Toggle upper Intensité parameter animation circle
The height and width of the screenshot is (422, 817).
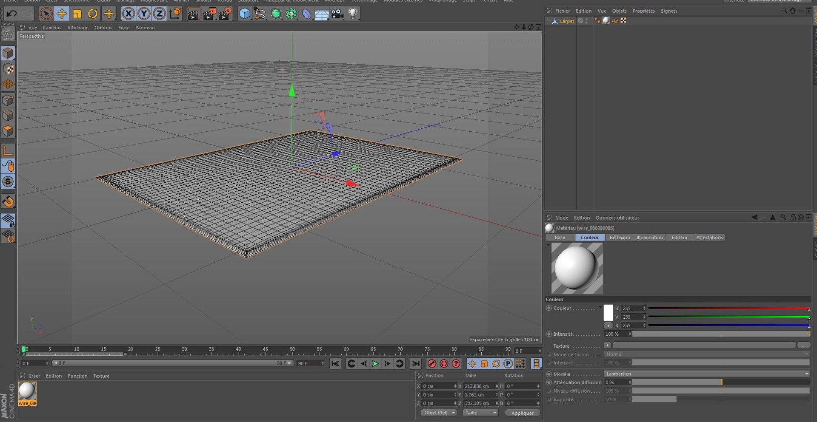click(x=549, y=334)
